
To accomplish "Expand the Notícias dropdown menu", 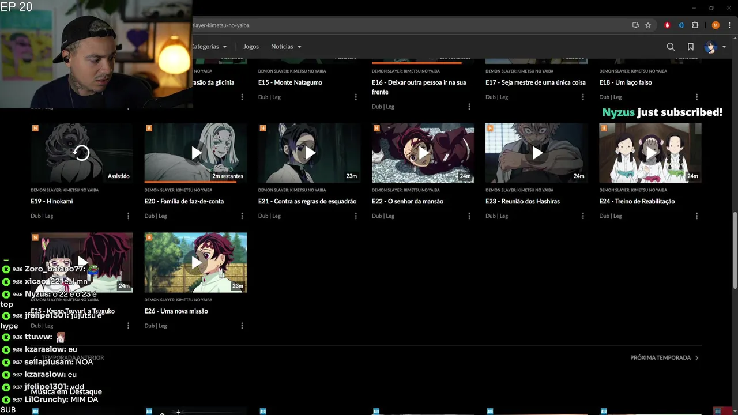I will pyautogui.click(x=286, y=47).
